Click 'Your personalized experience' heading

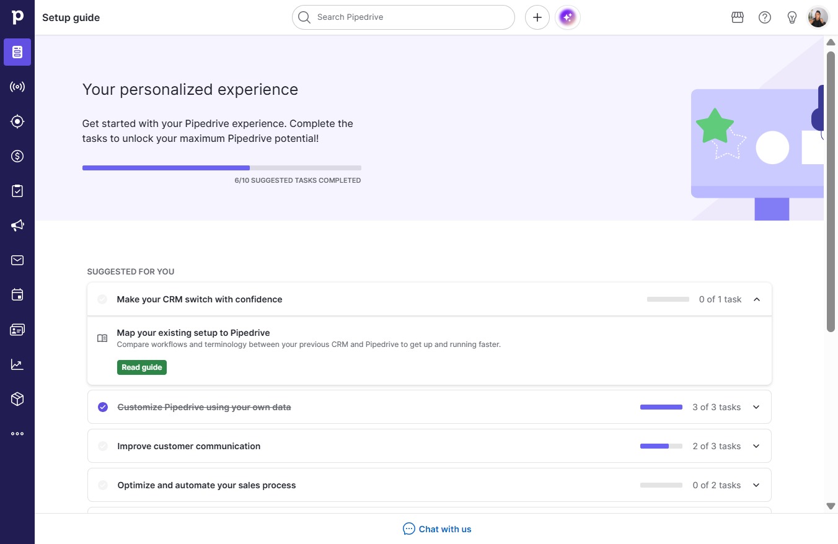coord(190,90)
